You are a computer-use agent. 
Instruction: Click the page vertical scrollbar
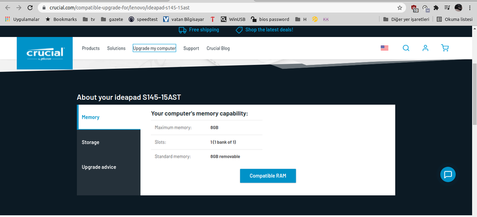point(474,95)
